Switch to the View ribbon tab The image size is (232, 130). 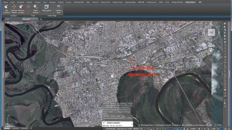[x=45, y=2]
